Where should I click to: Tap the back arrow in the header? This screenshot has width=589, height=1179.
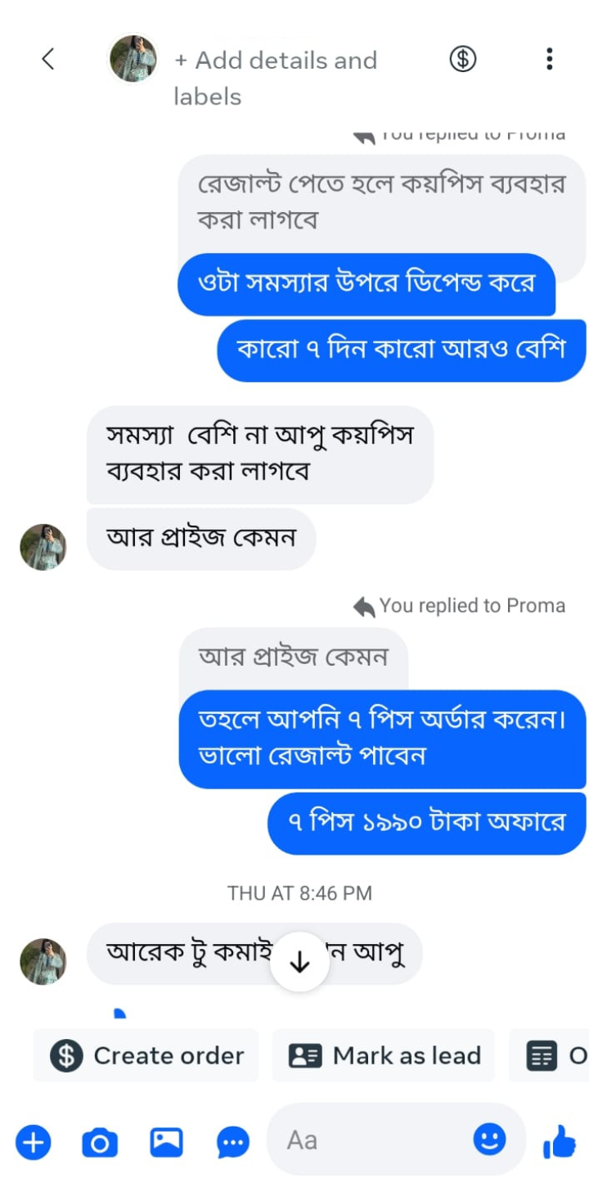[48, 59]
